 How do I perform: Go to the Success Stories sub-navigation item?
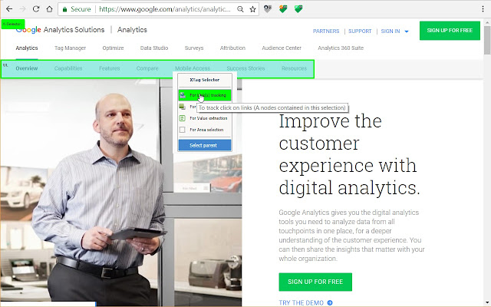(x=245, y=68)
